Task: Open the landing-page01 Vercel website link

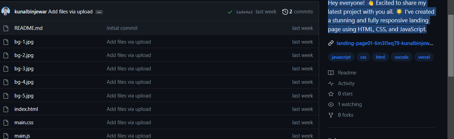Action: pyautogui.click(x=385, y=43)
